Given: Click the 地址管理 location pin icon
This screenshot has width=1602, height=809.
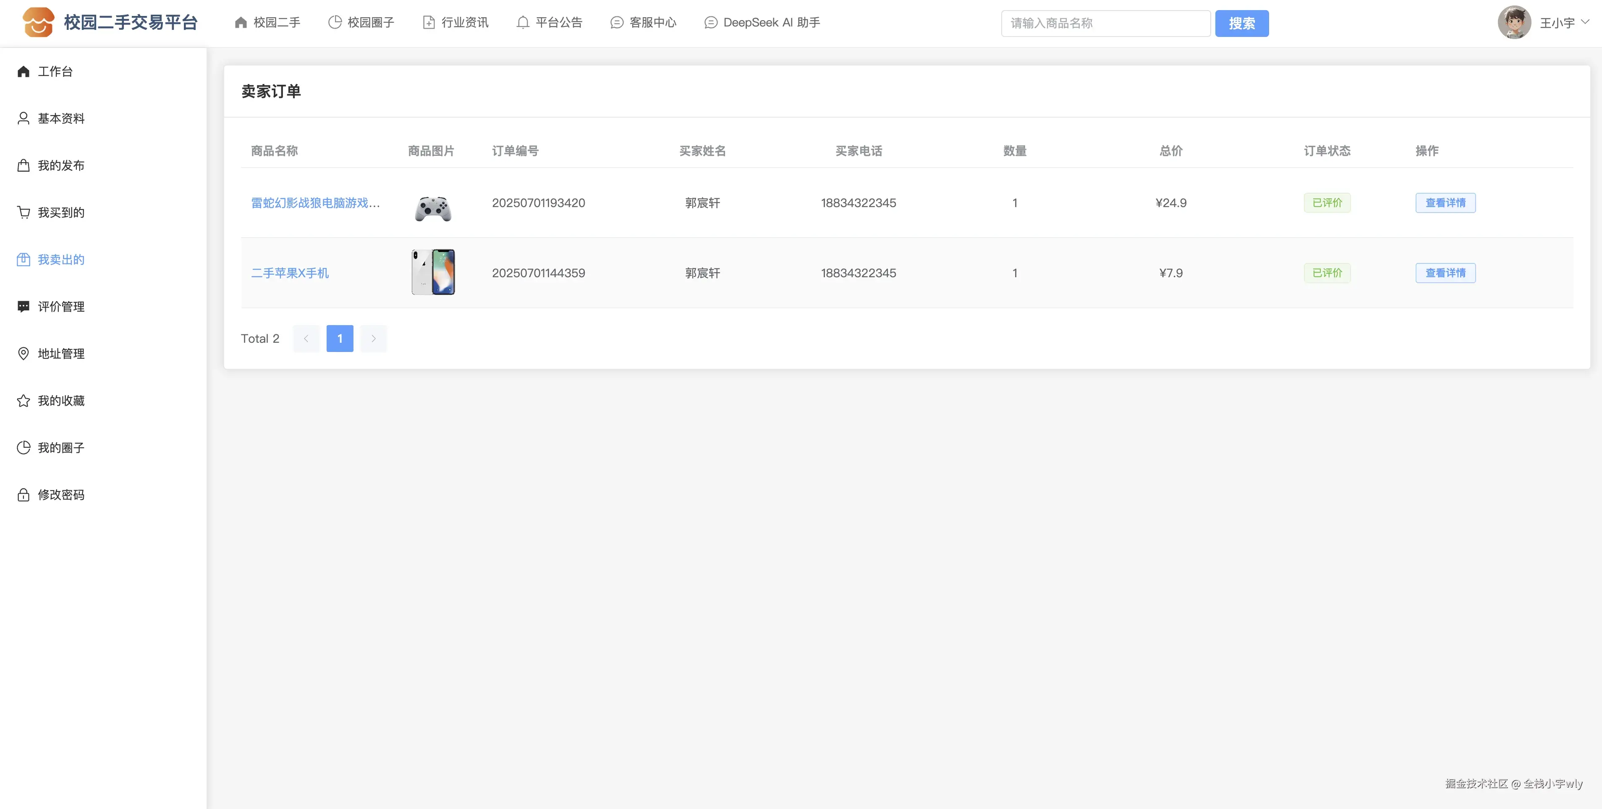Looking at the screenshot, I should point(24,354).
